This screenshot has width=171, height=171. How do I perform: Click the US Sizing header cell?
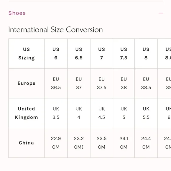[x=27, y=53]
